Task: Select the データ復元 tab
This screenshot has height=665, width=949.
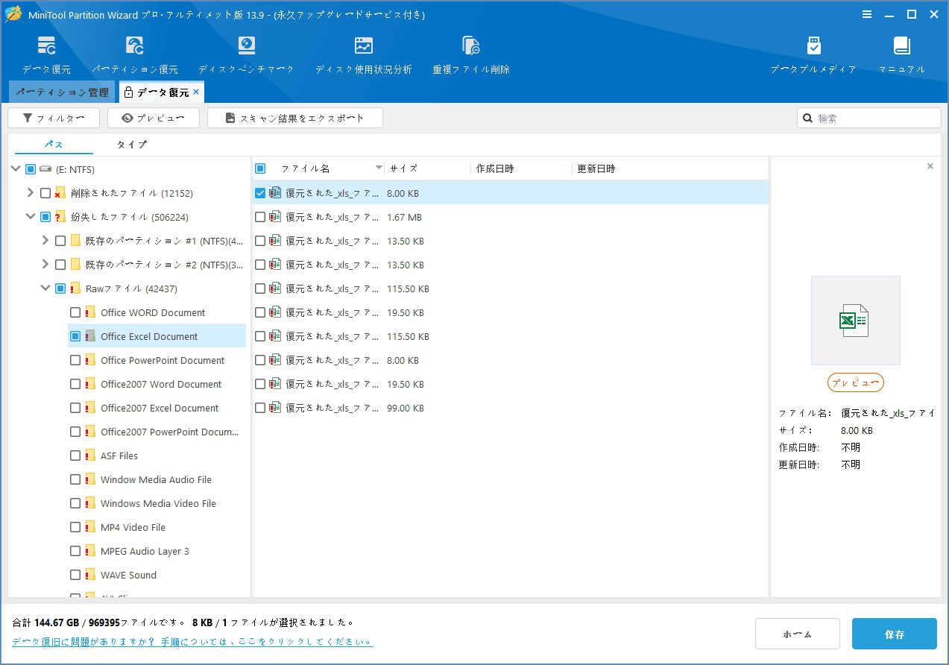Action: pos(161,92)
